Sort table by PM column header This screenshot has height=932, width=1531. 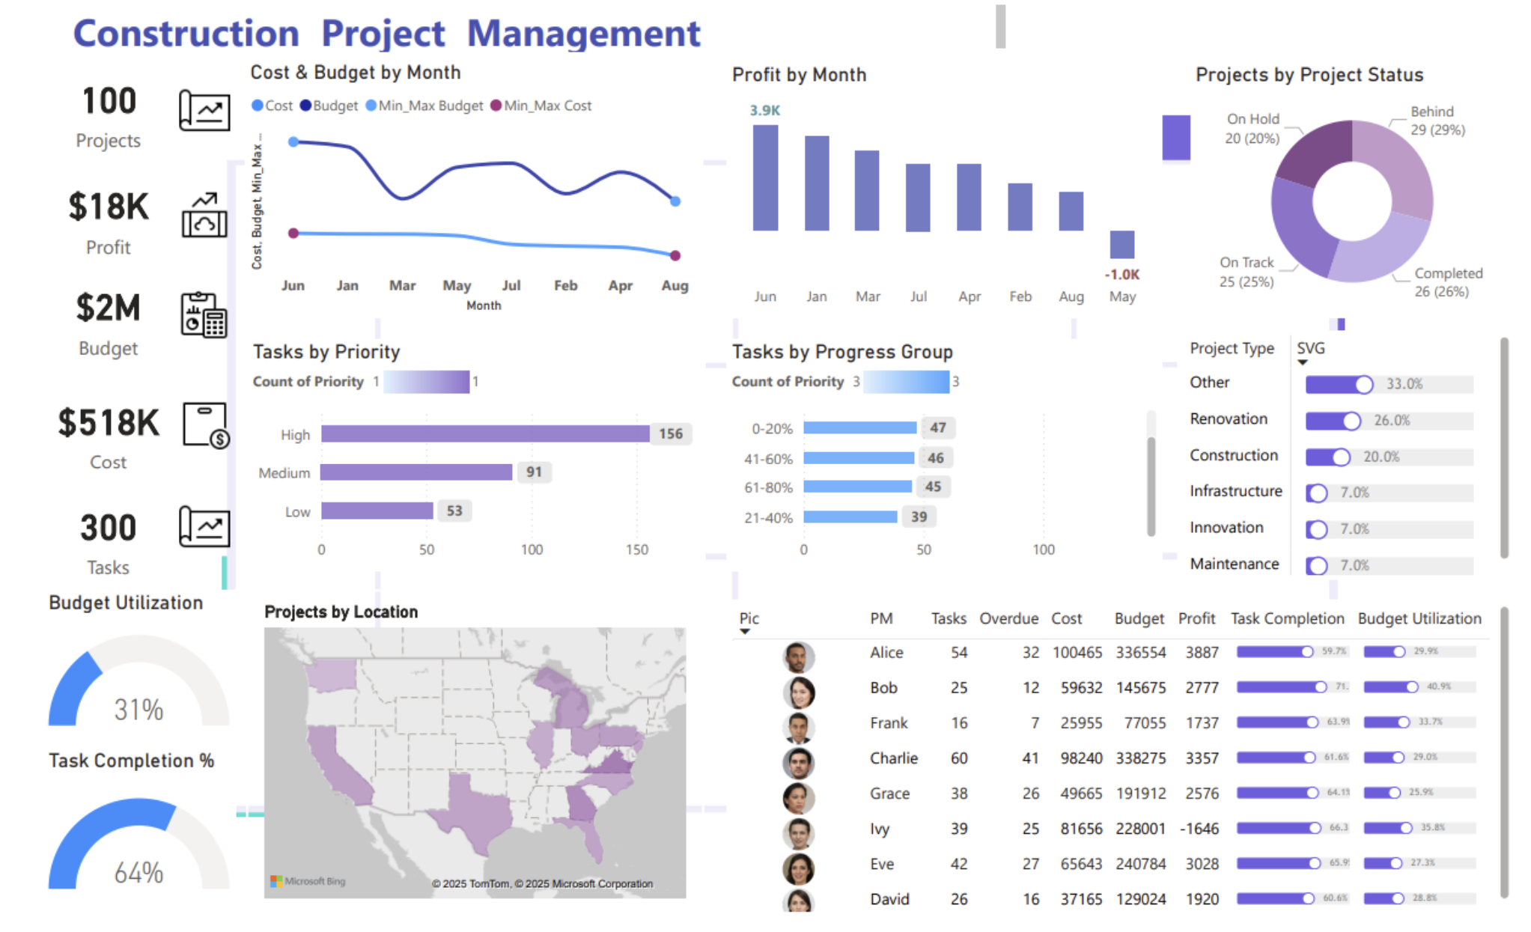[881, 618]
